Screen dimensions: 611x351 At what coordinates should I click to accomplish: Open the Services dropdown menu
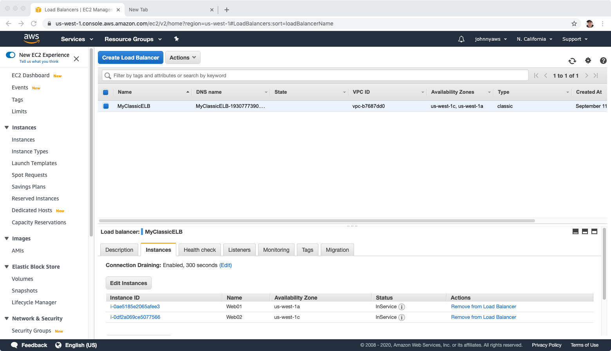(77, 39)
